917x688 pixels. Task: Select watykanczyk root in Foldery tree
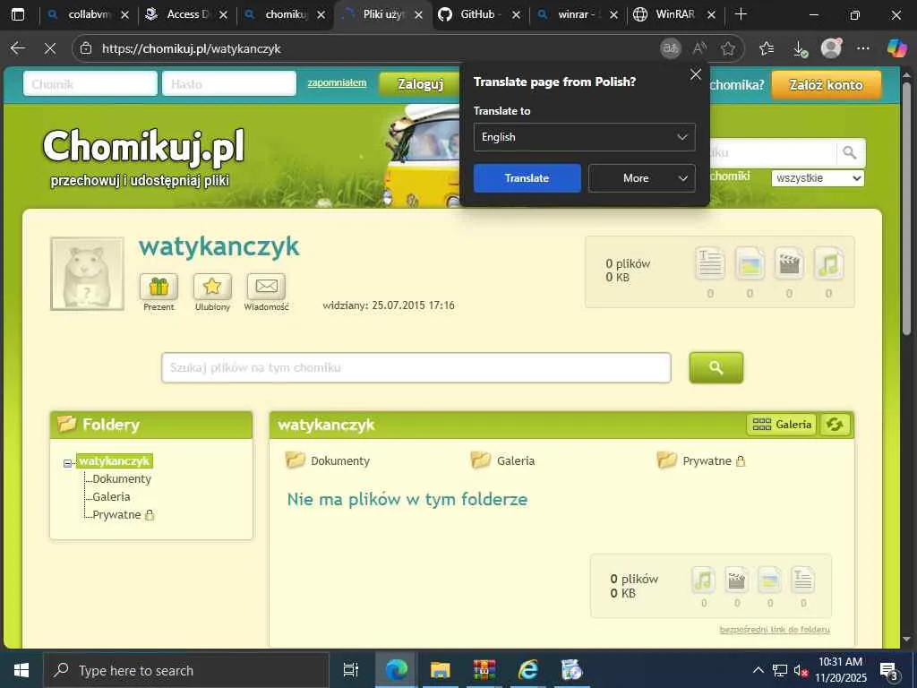tap(115, 461)
